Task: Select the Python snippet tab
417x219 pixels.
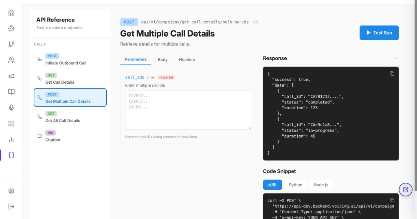Action: click(296, 185)
